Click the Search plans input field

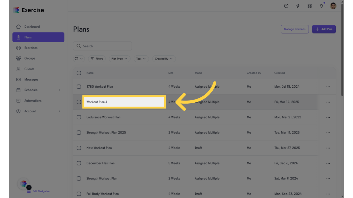pyautogui.click(x=103, y=46)
